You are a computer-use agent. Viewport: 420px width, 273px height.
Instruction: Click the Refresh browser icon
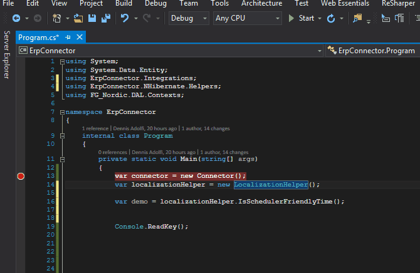click(x=331, y=18)
